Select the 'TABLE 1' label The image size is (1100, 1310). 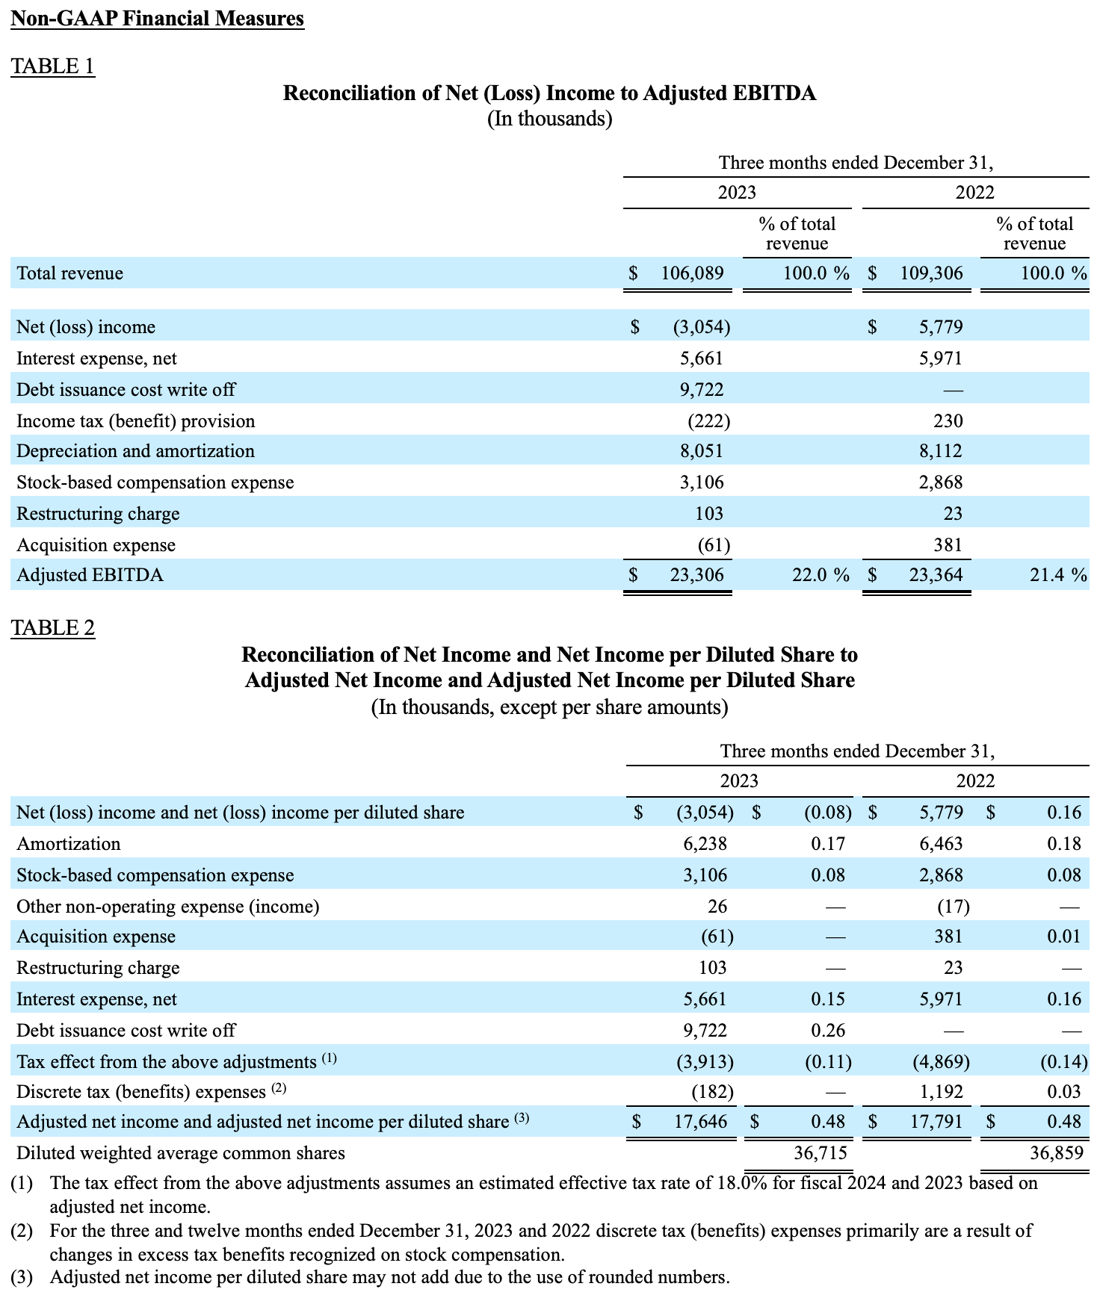(x=52, y=66)
